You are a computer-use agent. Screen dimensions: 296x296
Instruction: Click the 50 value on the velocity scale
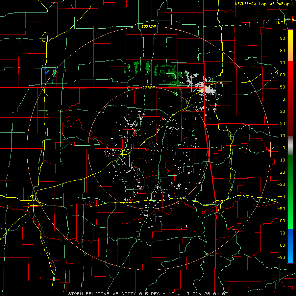[283, 87]
